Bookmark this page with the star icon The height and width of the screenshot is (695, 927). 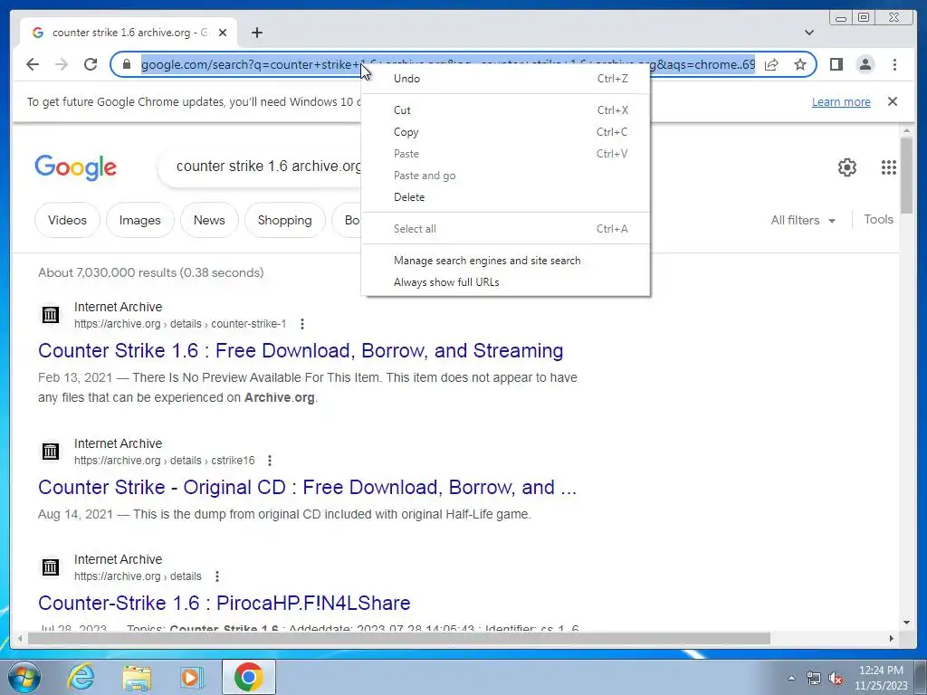click(x=800, y=64)
